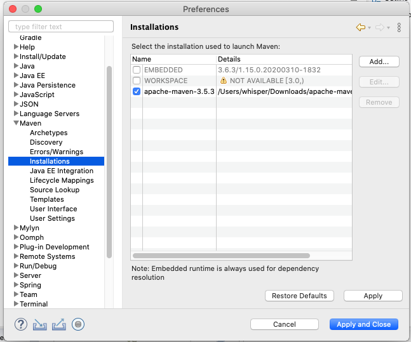Collapse the Maven tree node
This screenshot has height=342, width=411.
click(x=16, y=123)
